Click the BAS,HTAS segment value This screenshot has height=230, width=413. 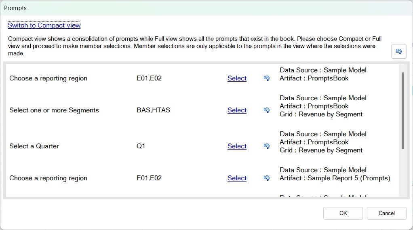(x=153, y=110)
